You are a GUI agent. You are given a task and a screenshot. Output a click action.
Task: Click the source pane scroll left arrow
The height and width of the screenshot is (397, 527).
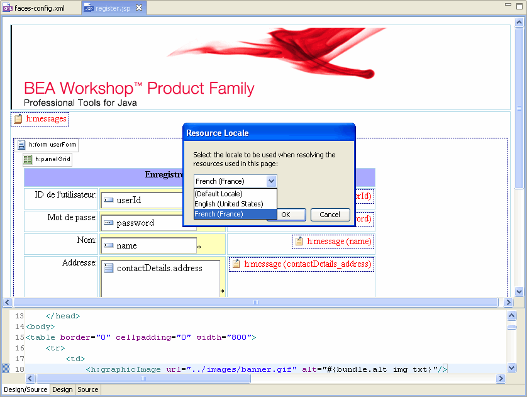click(x=30, y=379)
